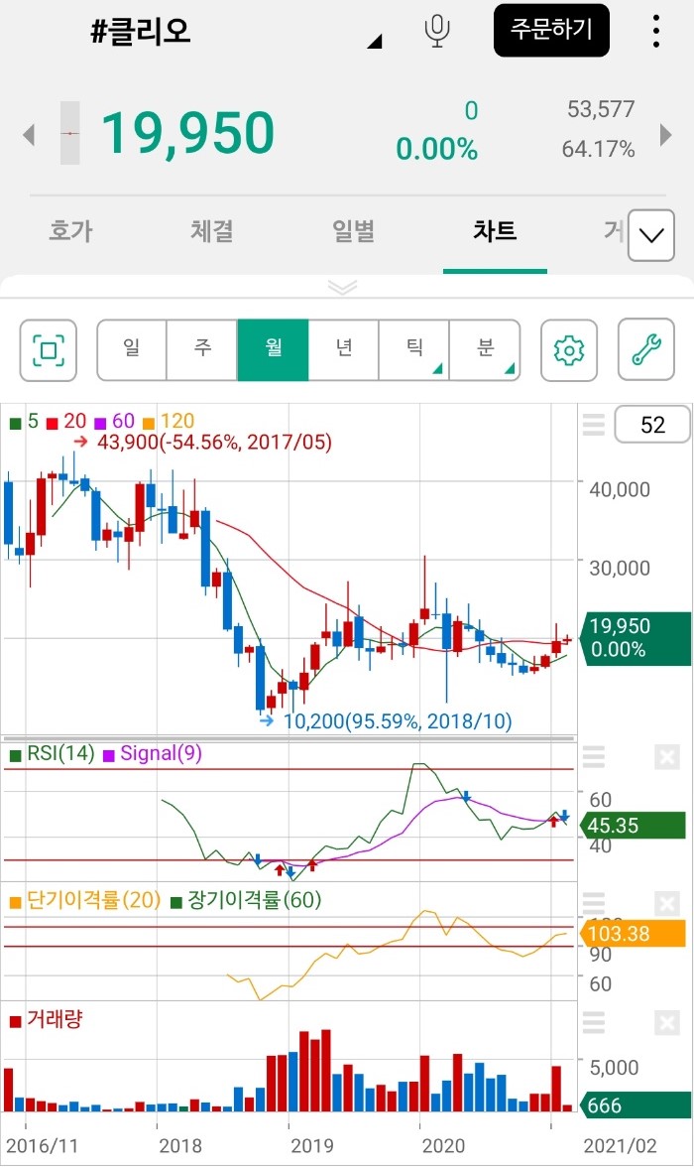Tap the 거래량 legend label
The image size is (694, 1169).
click(x=47, y=1019)
